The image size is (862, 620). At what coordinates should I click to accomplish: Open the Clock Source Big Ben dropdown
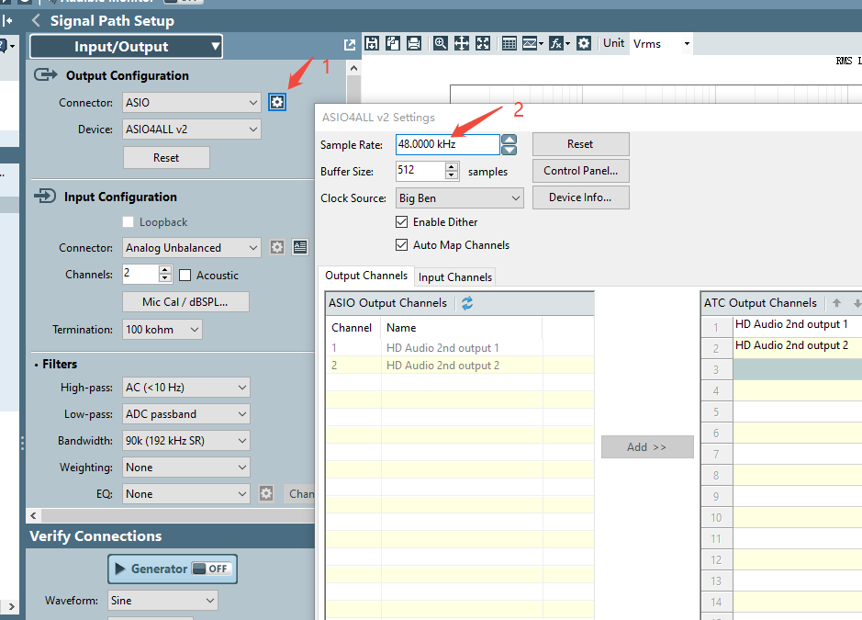[460, 198]
